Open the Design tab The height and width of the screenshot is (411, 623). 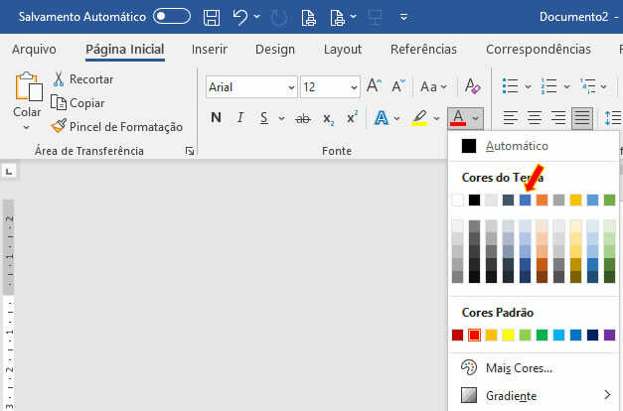point(275,49)
